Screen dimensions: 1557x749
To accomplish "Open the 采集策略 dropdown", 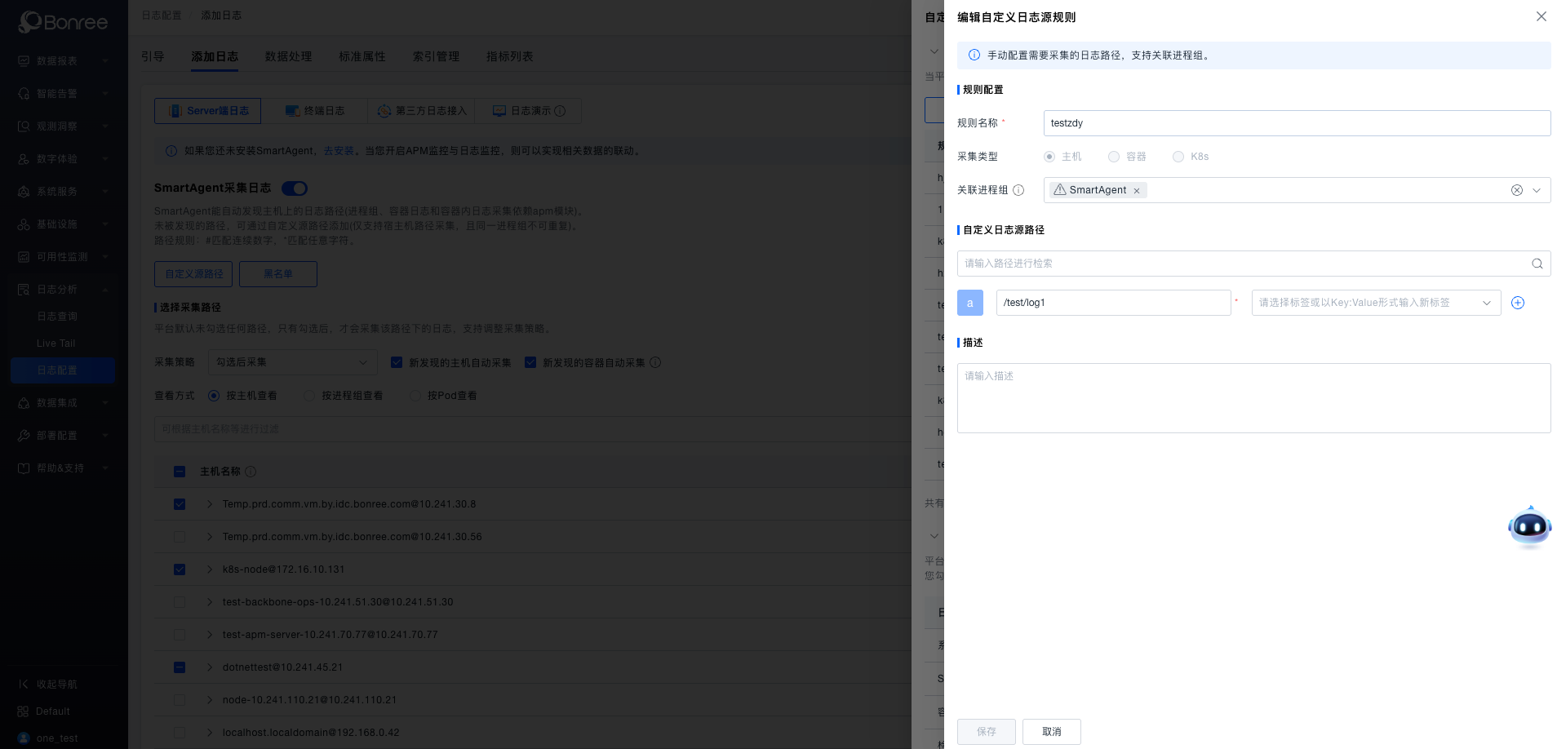I will (292, 361).
